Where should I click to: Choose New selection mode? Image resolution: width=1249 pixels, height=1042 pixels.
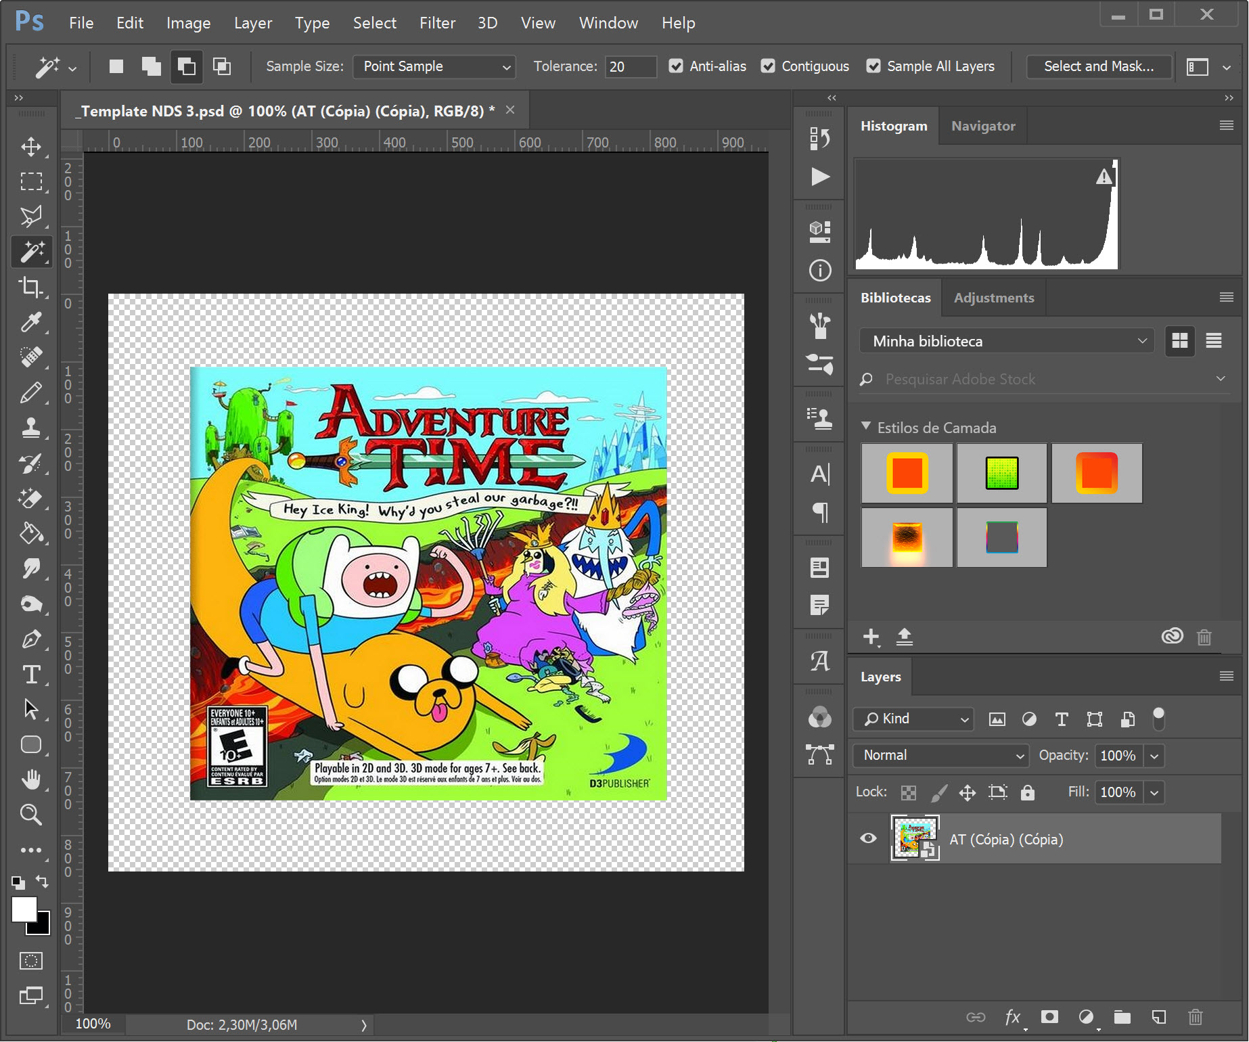tap(116, 66)
